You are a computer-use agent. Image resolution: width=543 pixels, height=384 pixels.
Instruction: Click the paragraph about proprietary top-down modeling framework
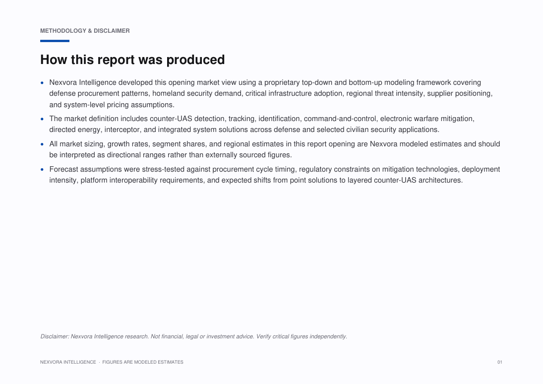pyautogui.click(x=271, y=94)
